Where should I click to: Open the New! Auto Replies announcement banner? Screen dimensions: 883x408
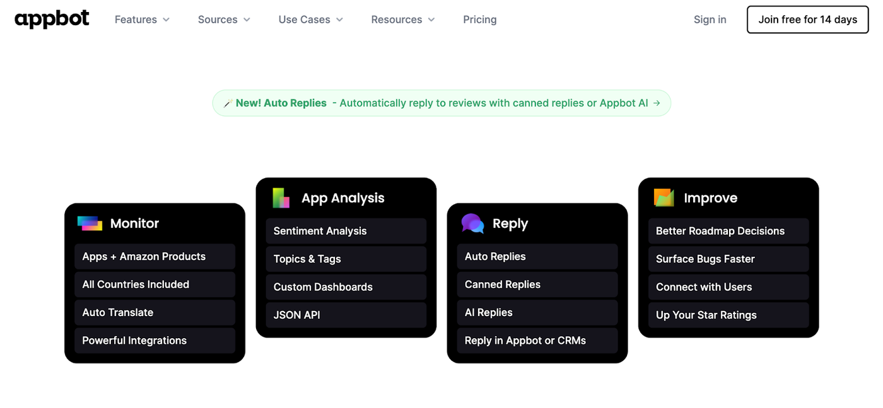click(441, 103)
